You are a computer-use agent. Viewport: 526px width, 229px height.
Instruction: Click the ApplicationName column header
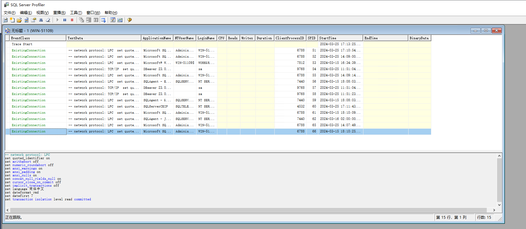pyautogui.click(x=157, y=38)
